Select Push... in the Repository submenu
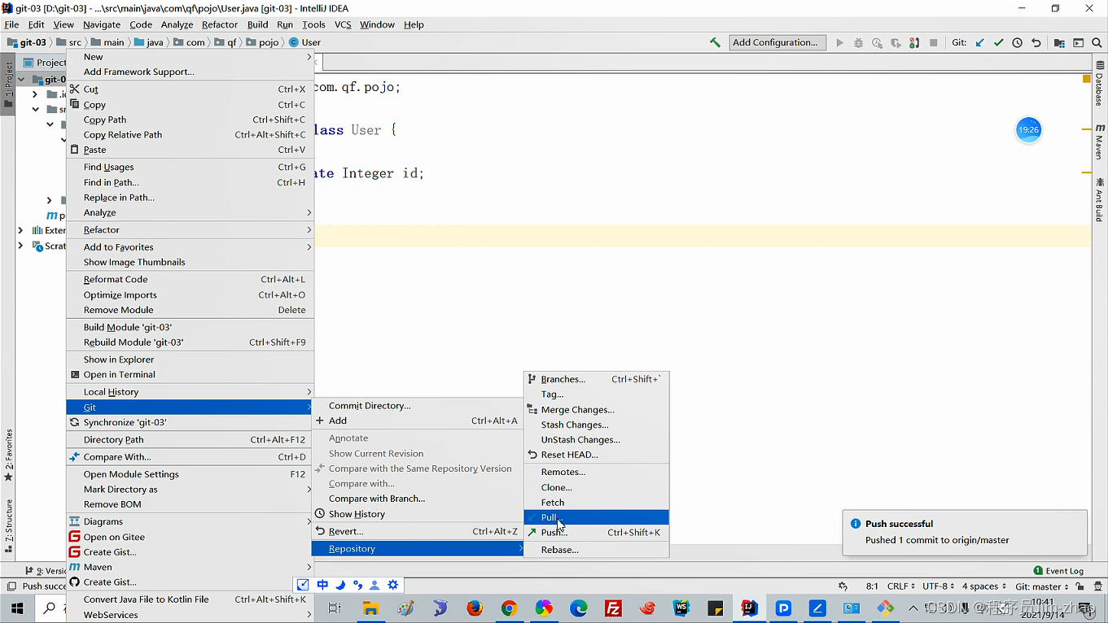 click(597, 532)
